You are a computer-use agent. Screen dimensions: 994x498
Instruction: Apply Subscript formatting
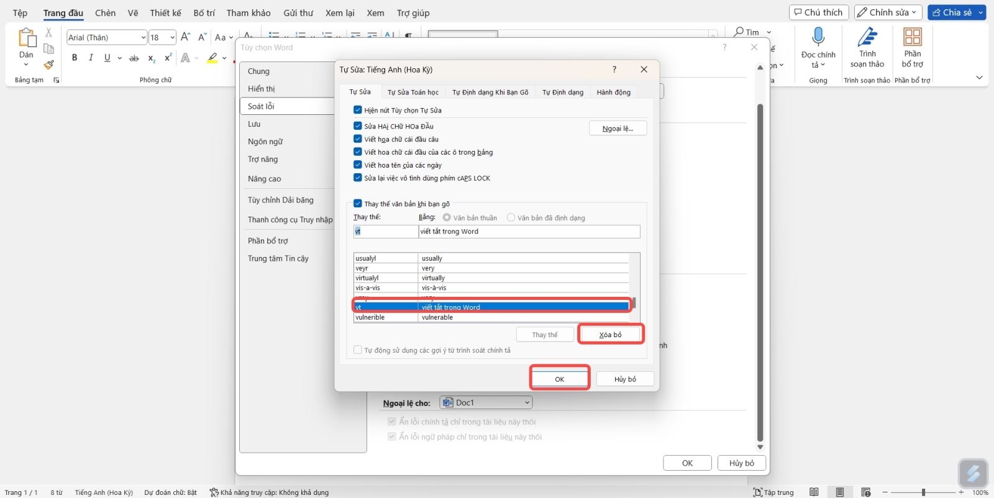pyautogui.click(x=151, y=58)
